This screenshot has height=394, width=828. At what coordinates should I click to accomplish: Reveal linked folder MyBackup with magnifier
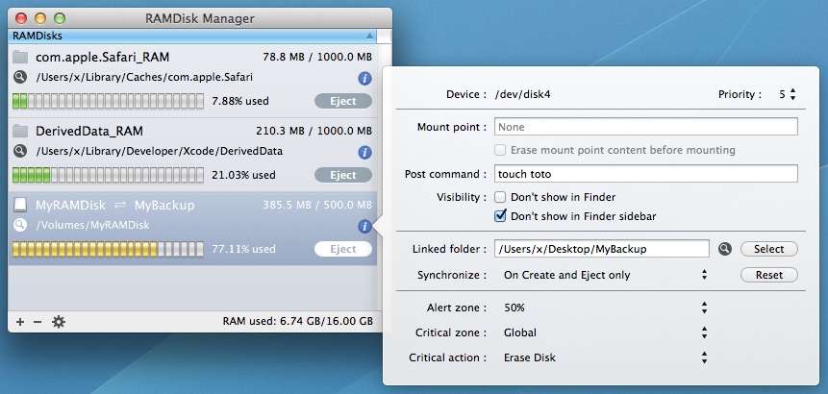click(725, 249)
